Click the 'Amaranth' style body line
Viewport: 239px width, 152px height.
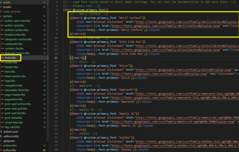(x=114, y=102)
